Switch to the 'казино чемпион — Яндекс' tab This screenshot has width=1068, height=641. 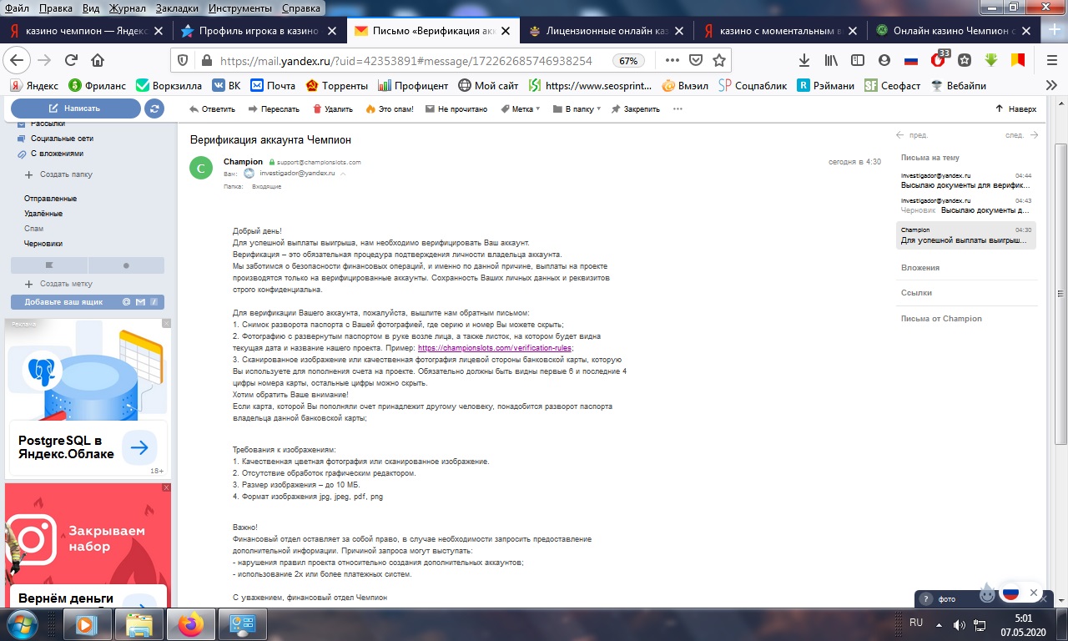(86, 31)
